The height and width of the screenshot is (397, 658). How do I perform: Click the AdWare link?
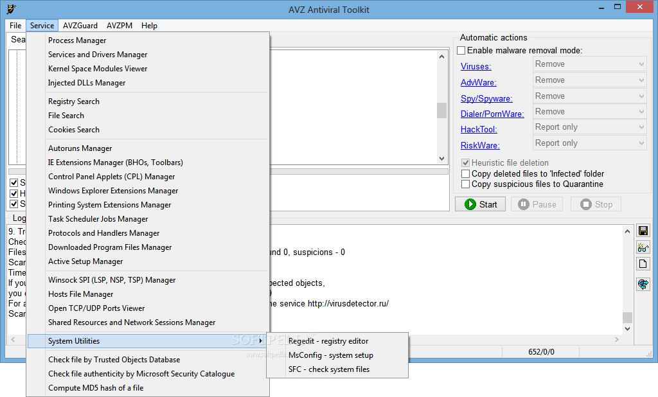[x=478, y=82]
